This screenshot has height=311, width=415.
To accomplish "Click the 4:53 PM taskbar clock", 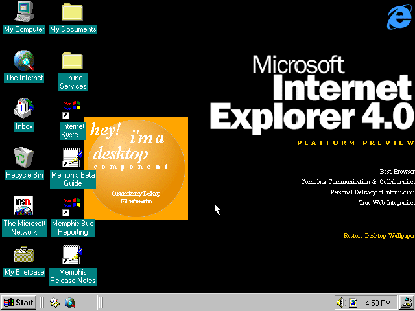I will pos(377,303).
